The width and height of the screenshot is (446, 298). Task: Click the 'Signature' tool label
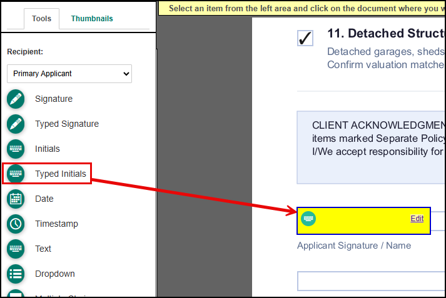point(54,99)
